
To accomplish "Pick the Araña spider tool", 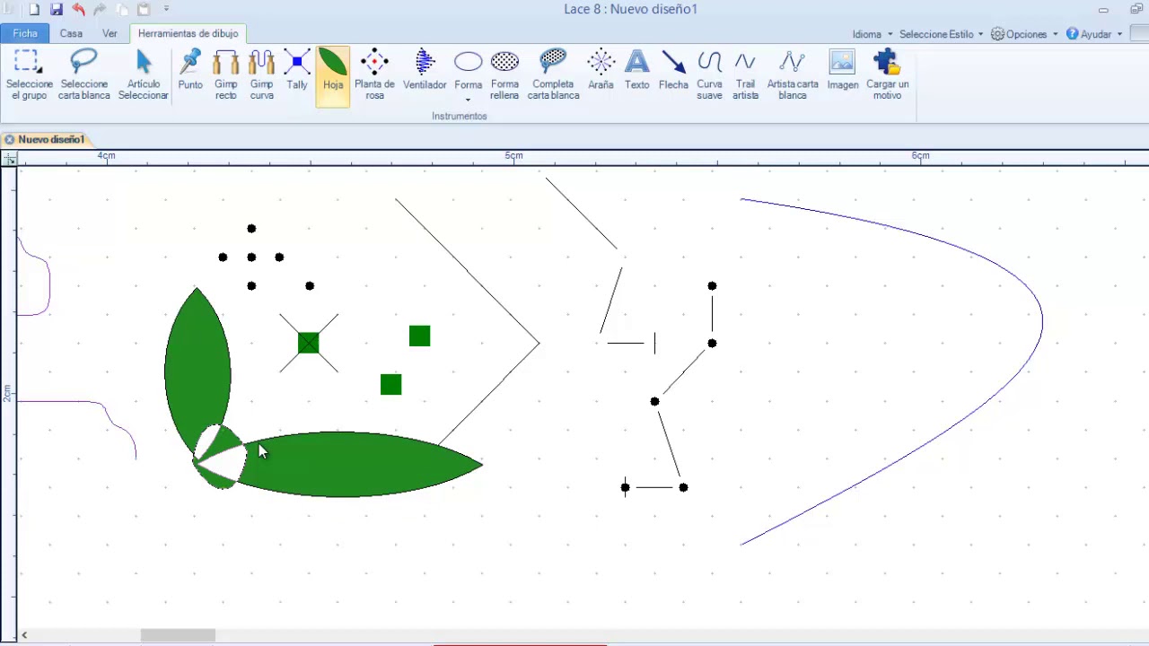I will coord(601,72).
